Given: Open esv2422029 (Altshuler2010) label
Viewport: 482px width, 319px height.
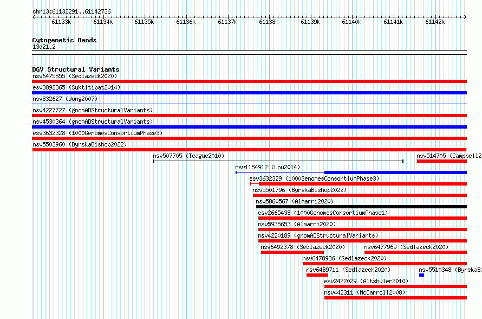Looking at the screenshot, I should coord(366,281).
